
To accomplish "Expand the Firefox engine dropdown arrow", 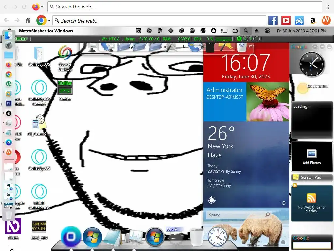I will (x=42, y=7).
